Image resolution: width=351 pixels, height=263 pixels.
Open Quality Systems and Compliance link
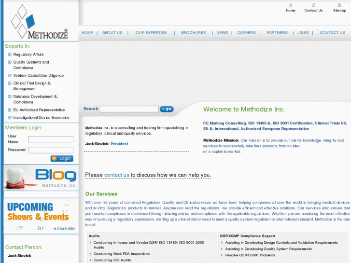click(31, 65)
